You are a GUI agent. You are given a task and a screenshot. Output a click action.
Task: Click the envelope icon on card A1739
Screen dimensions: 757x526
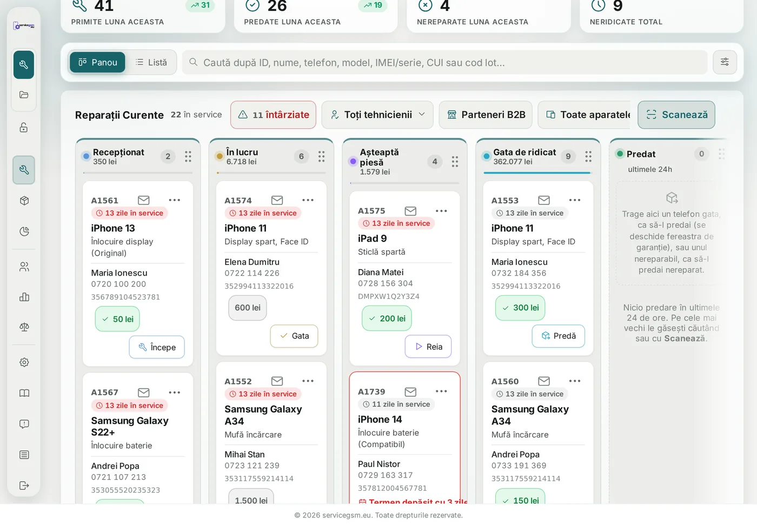tap(411, 391)
